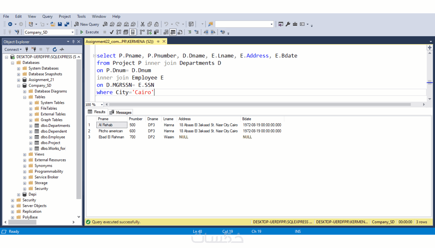The image size is (435, 248).
Task: Switch to the Messages tab
Action: tap(121, 112)
